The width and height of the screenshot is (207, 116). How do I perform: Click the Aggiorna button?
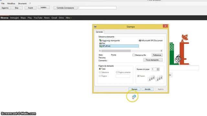[5, 8]
